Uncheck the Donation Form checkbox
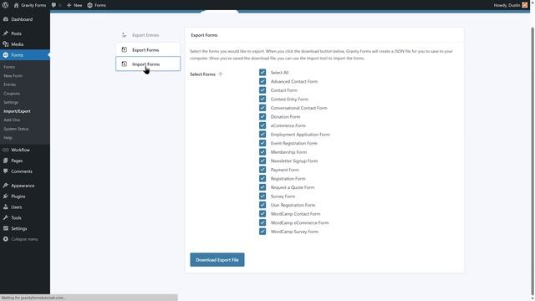The image size is (535, 301). tap(262, 117)
